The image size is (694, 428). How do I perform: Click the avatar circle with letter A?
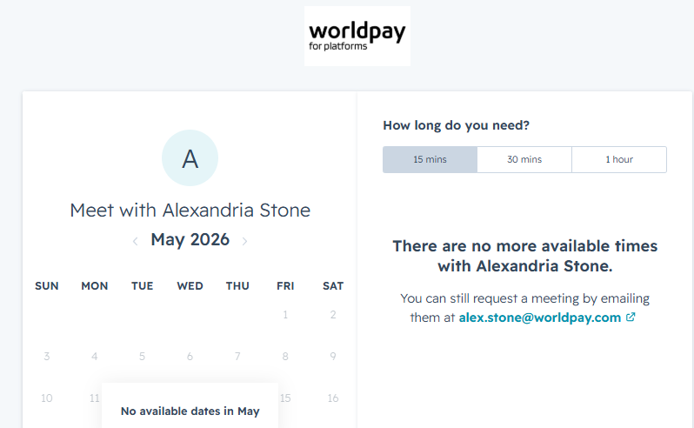[x=190, y=158]
